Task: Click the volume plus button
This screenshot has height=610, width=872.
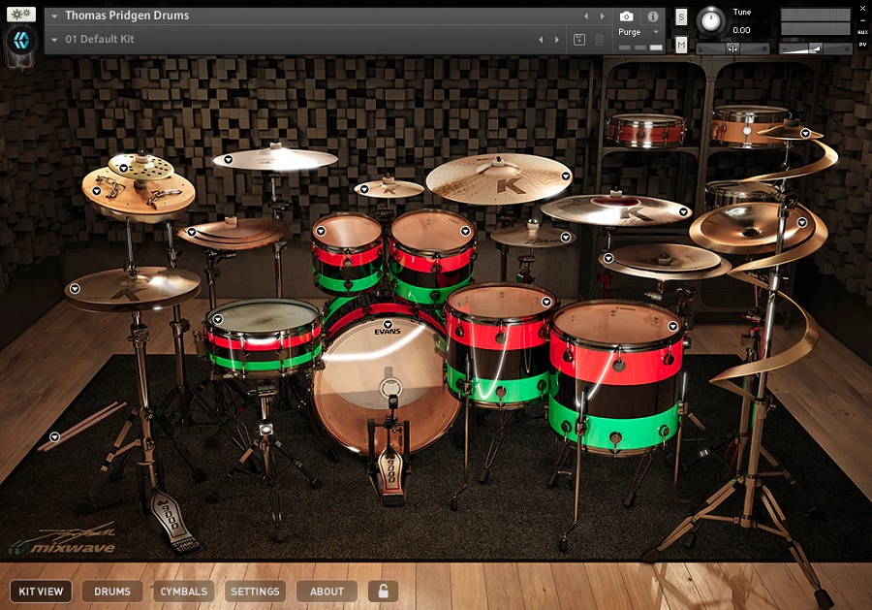Action: pos(847,49)
